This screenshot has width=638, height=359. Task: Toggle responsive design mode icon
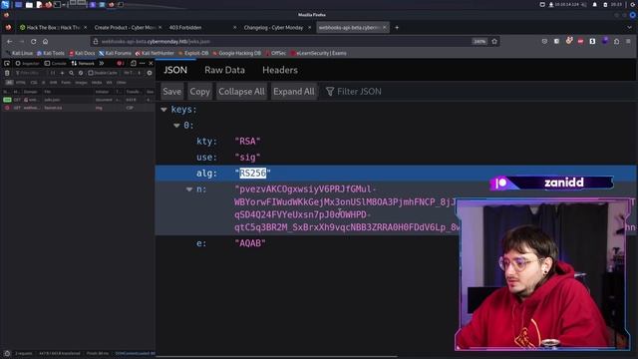point(134,64)
